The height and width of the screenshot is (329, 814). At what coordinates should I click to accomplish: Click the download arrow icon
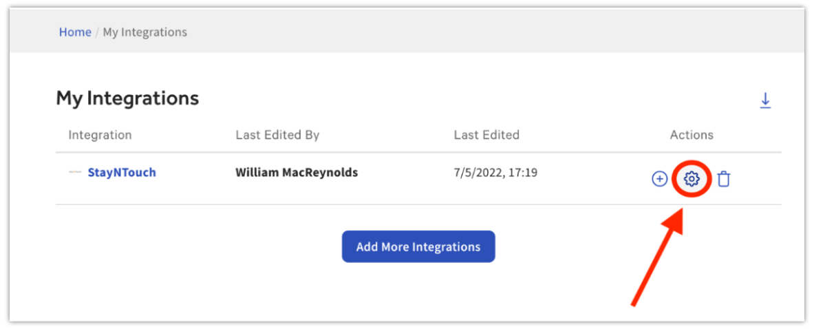click(x=765, y=101)
